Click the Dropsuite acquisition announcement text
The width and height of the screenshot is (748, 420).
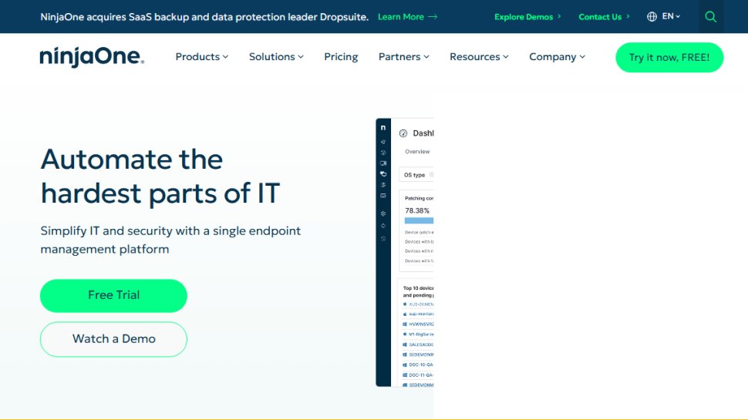[204, 17]
